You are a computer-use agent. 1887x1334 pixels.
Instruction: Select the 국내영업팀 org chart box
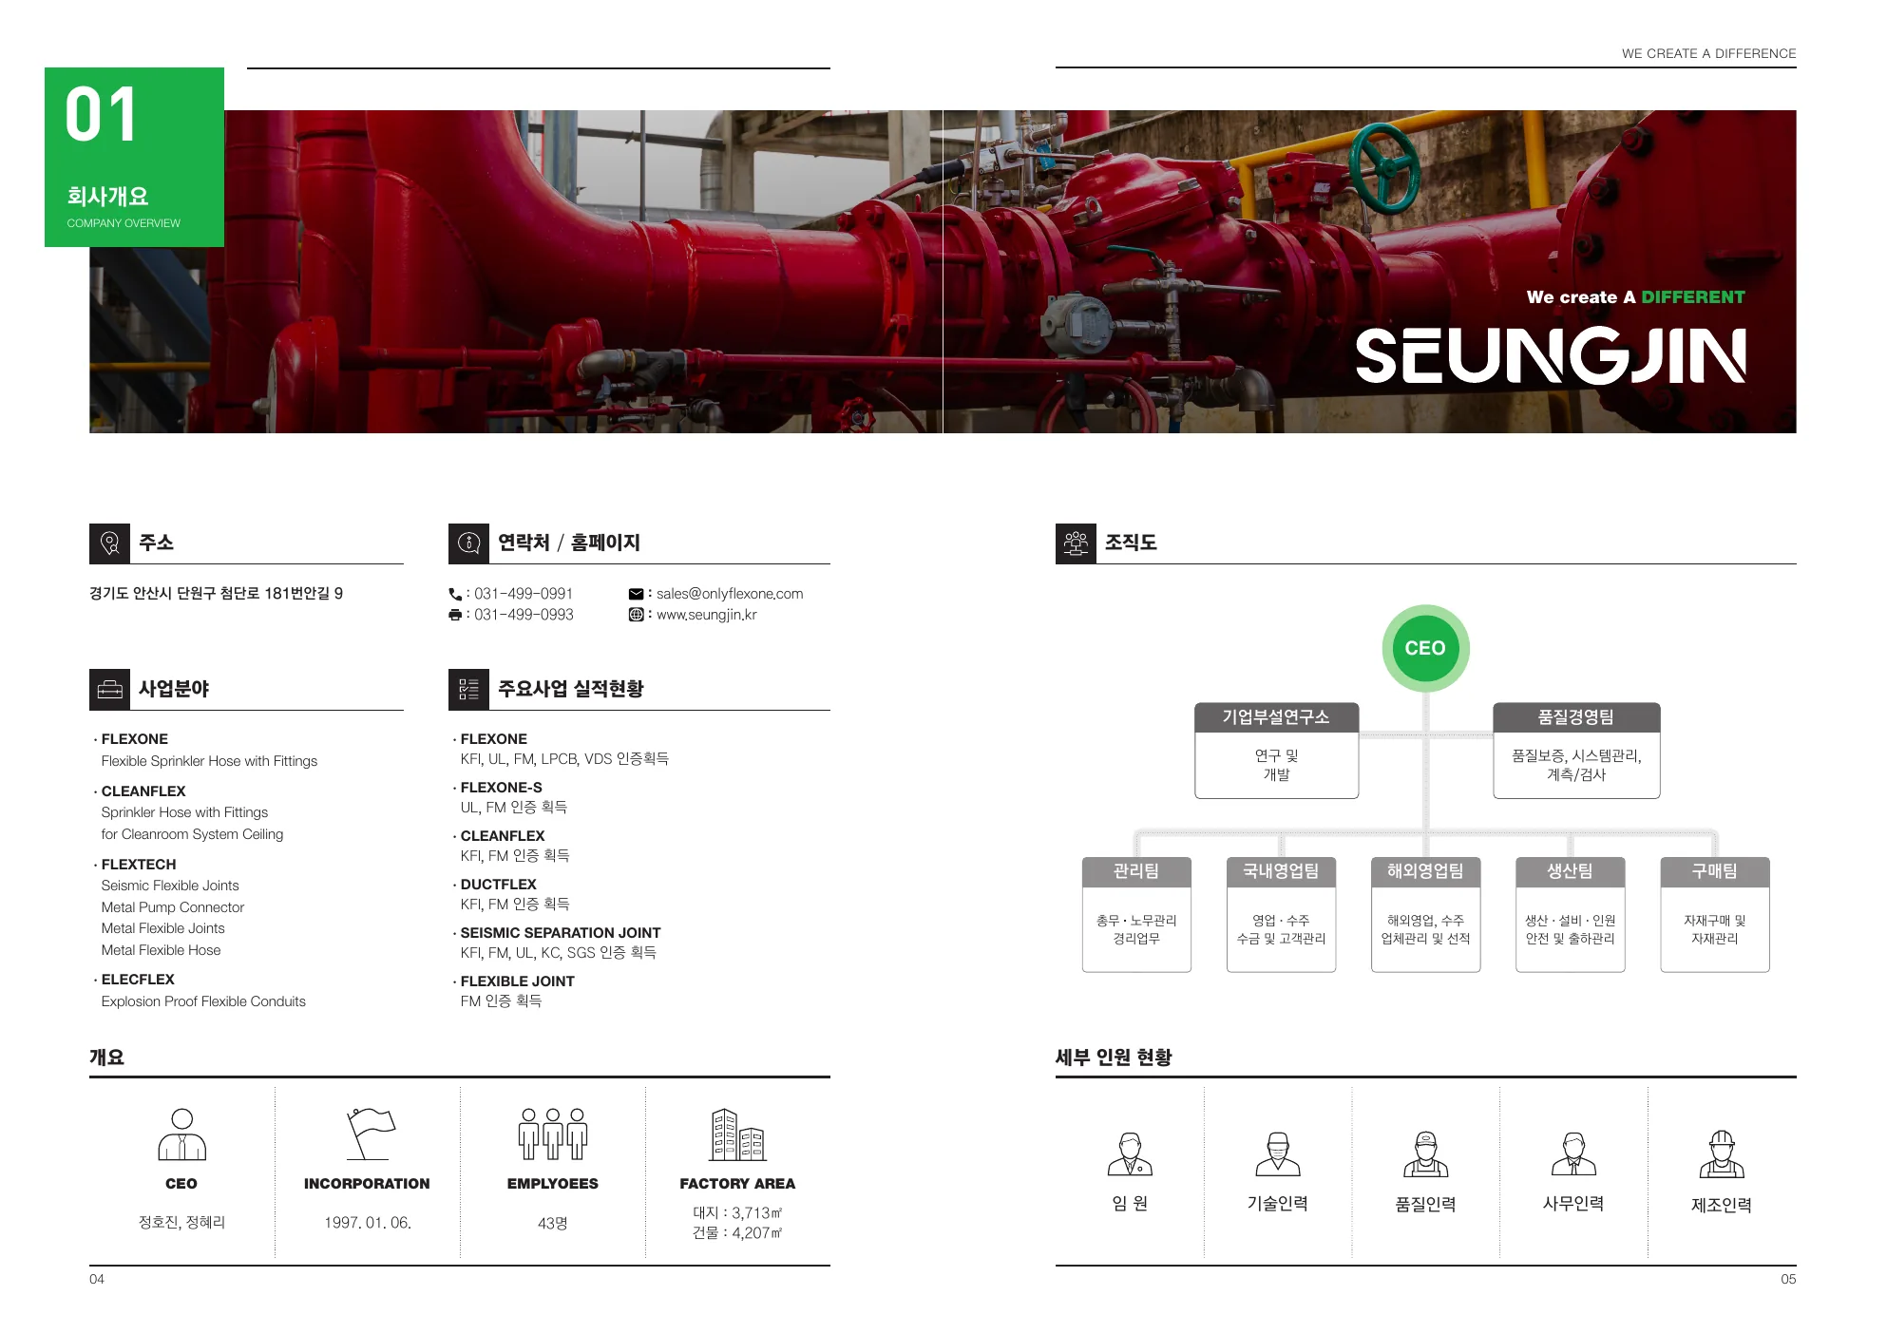[1281, 915]
